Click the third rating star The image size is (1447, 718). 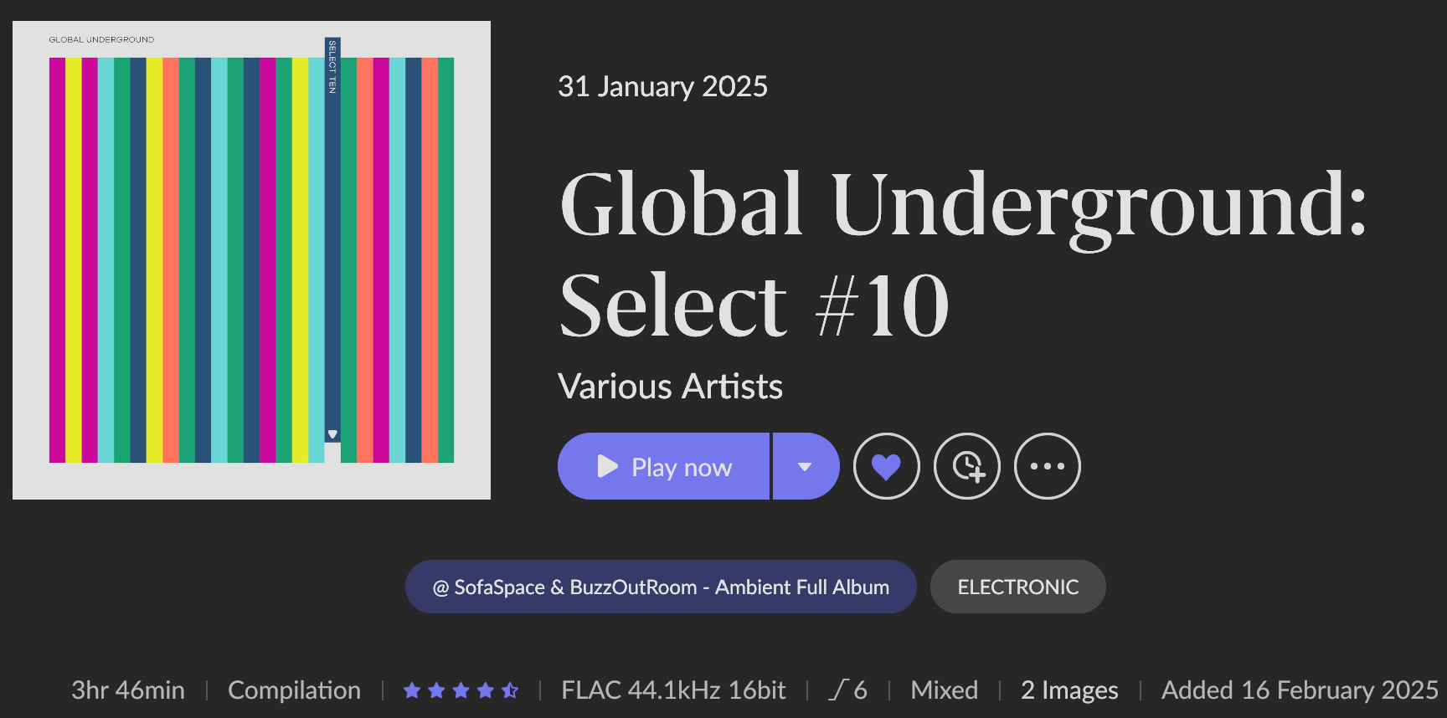point(461,690)
